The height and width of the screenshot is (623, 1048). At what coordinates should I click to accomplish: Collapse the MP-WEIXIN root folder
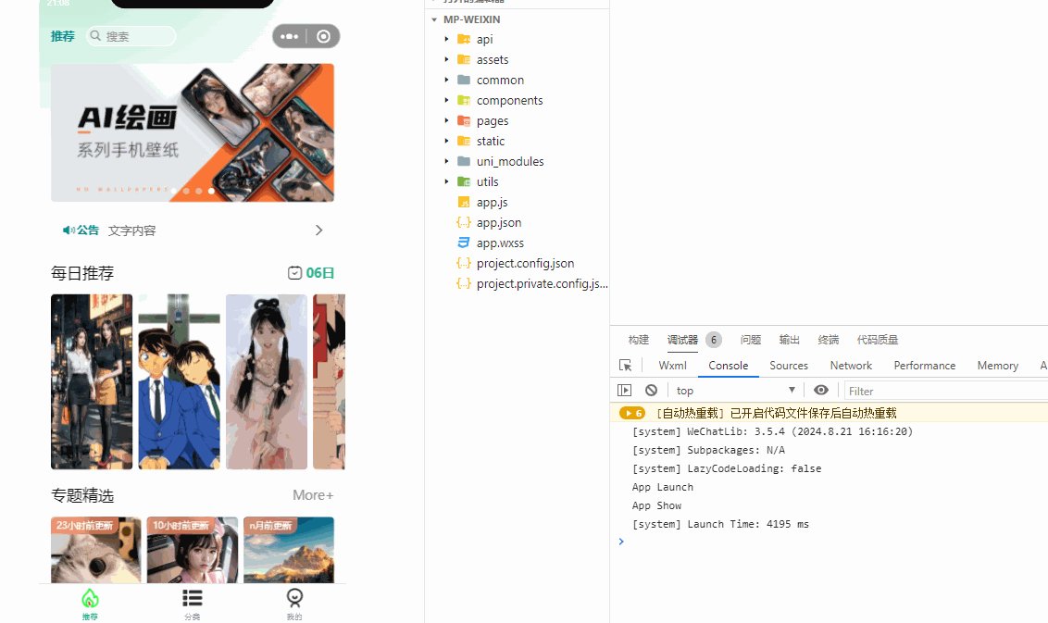[434, 19]
